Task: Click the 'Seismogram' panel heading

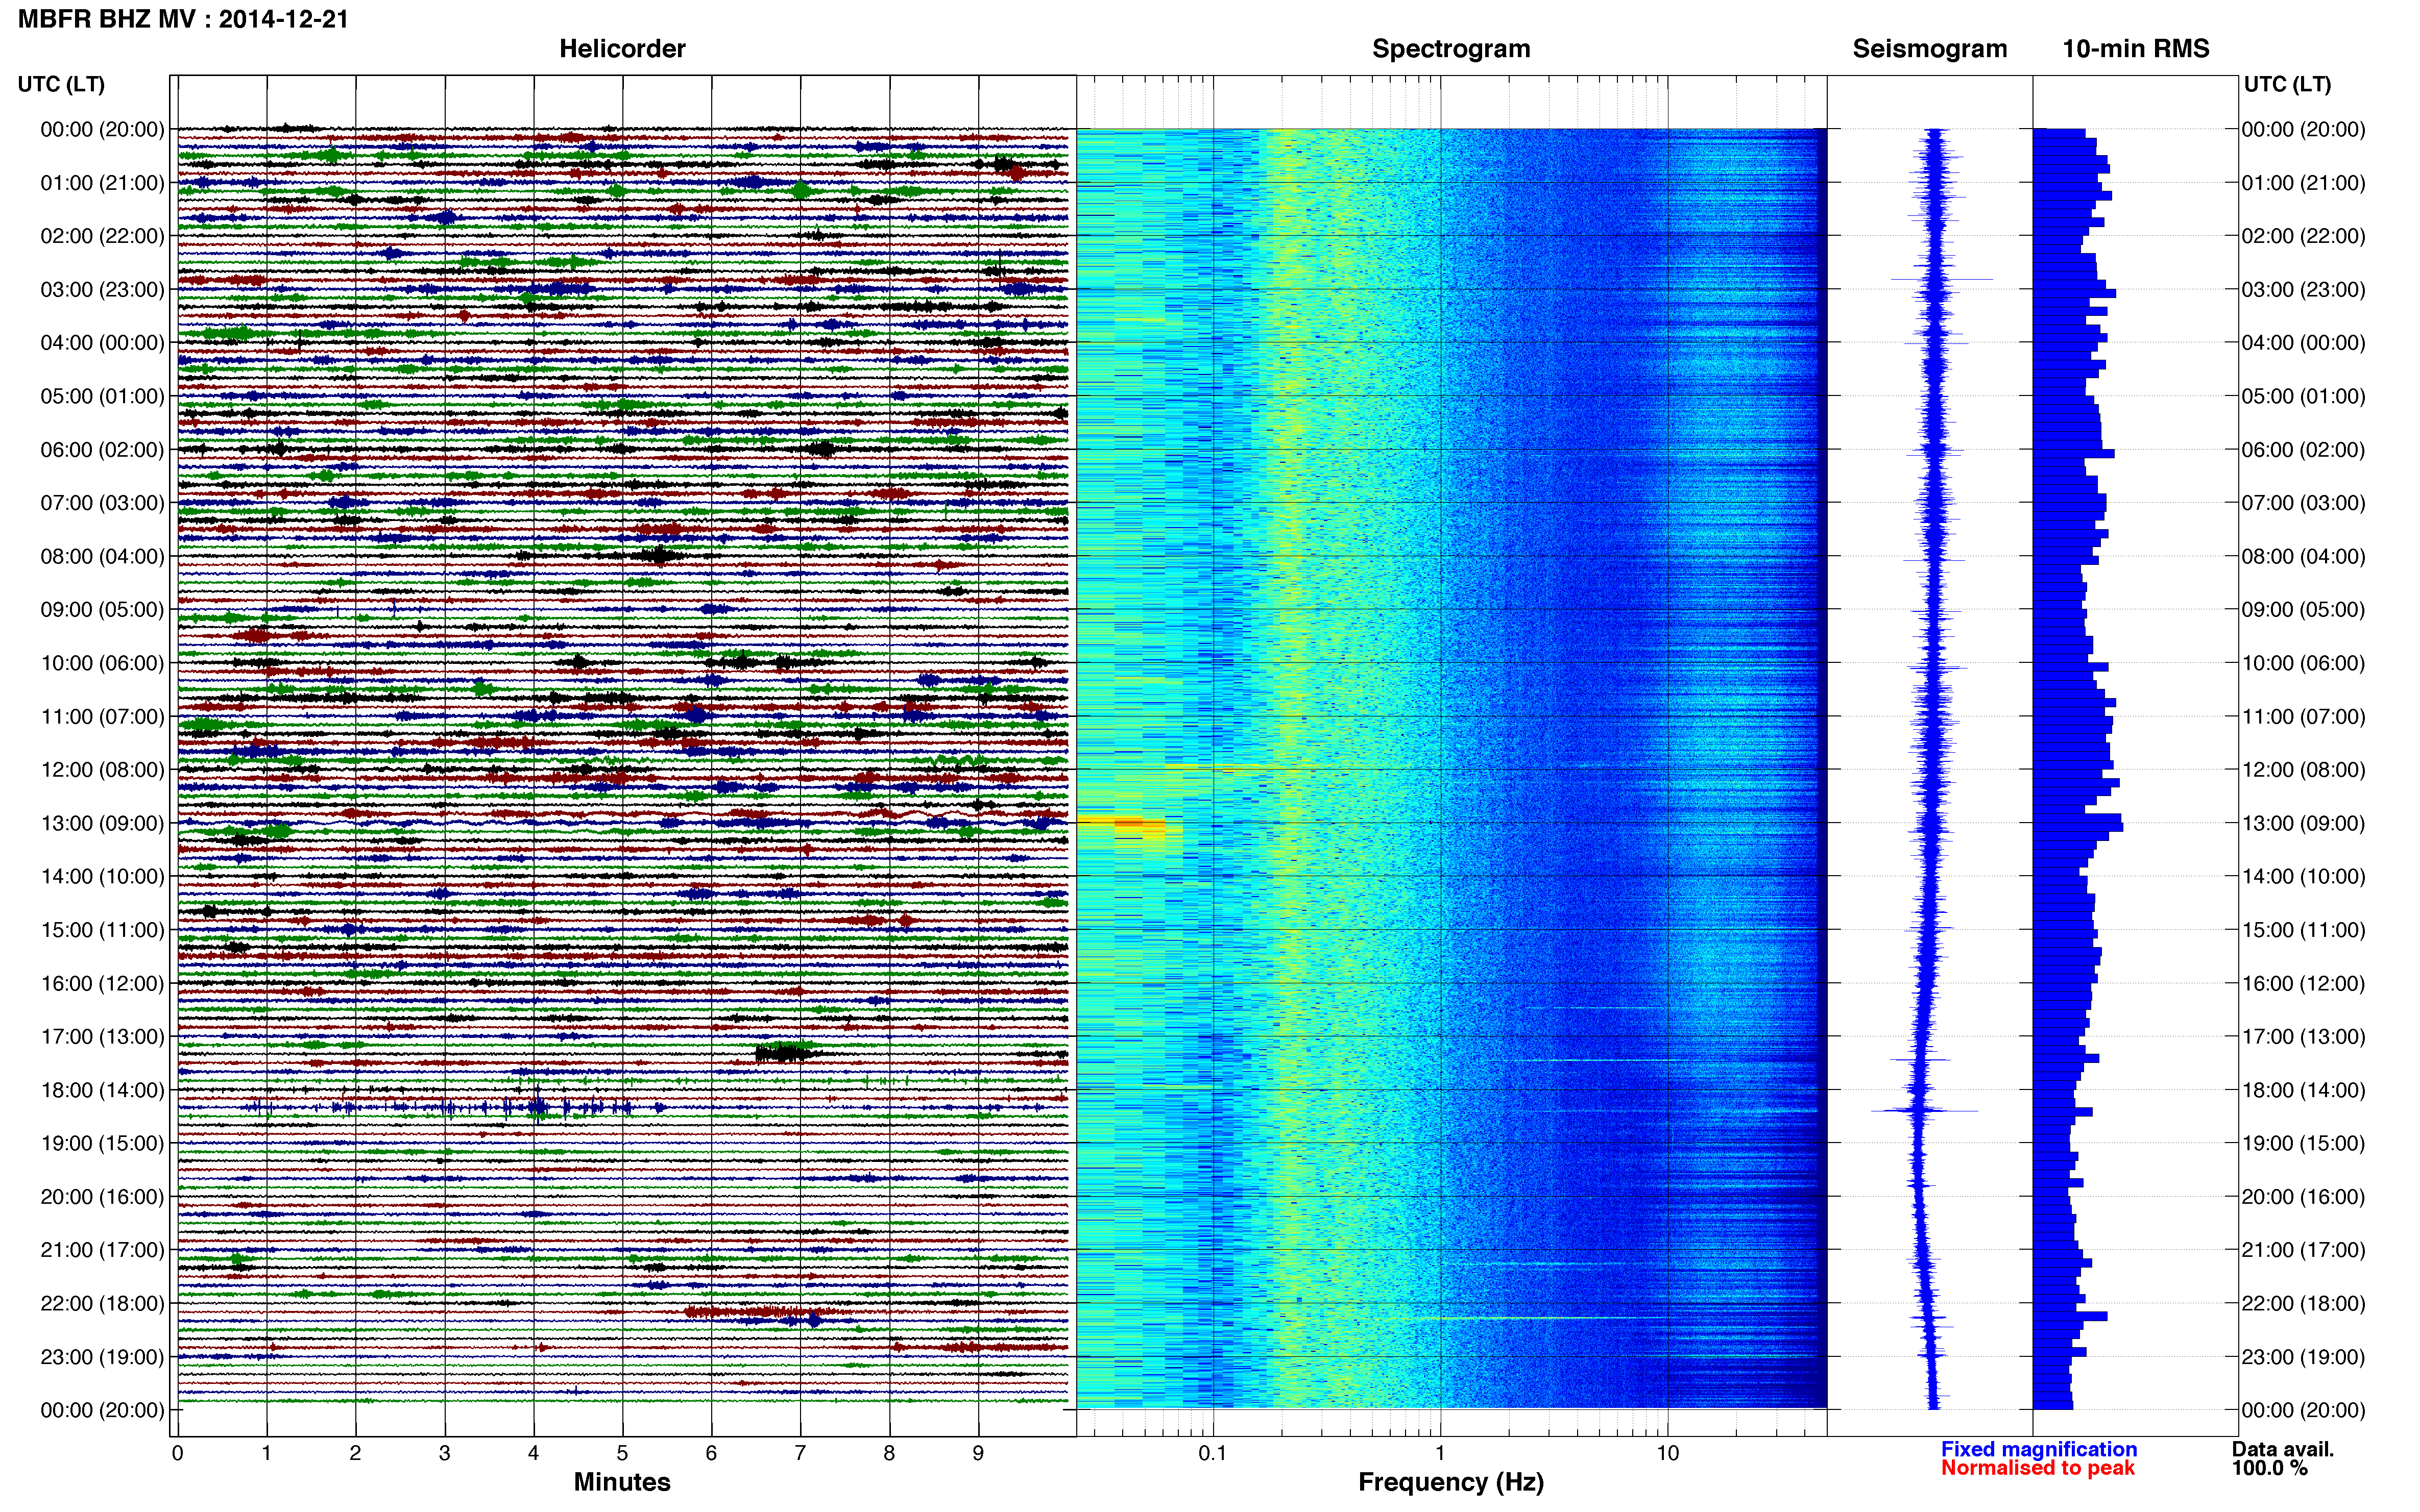Action: click(1930, 49)
